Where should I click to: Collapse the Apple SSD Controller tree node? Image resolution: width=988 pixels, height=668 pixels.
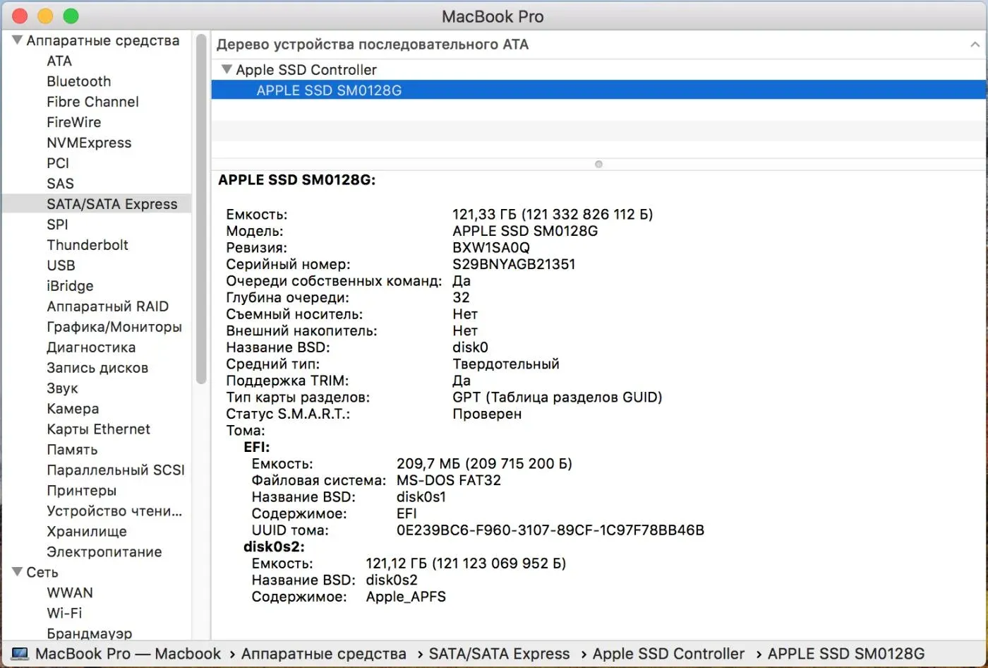(x=227, y=70)
